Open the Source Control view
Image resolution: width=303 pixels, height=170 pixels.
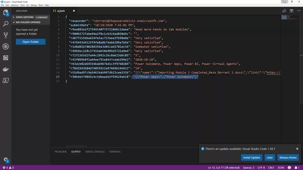pyautogui.click(x=6, y=35)
